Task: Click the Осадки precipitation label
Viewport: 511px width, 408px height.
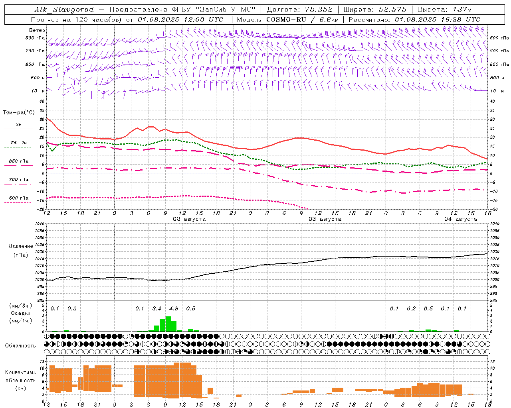Action: (21, 313)
